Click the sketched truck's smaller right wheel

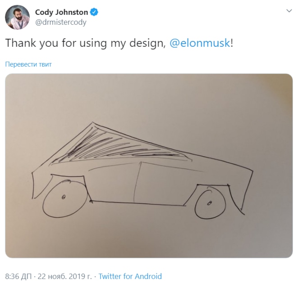click(211, 204)
